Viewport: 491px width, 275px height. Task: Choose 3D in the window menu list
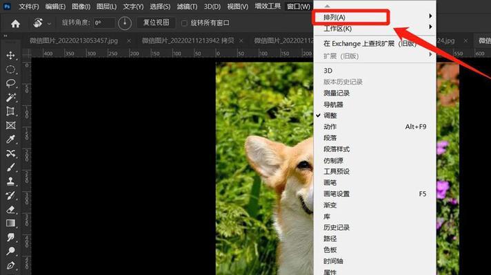[375, 71]
